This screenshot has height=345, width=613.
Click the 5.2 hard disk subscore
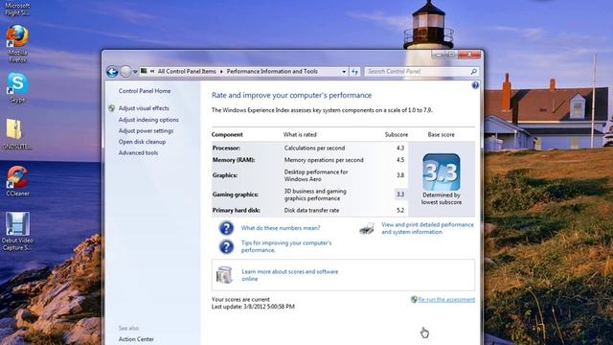click(x=400, y=210)
